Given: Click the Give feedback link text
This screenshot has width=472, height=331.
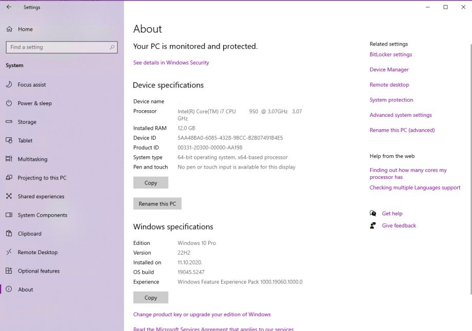Looking at the screenshot, I should (x=399, y=225).
